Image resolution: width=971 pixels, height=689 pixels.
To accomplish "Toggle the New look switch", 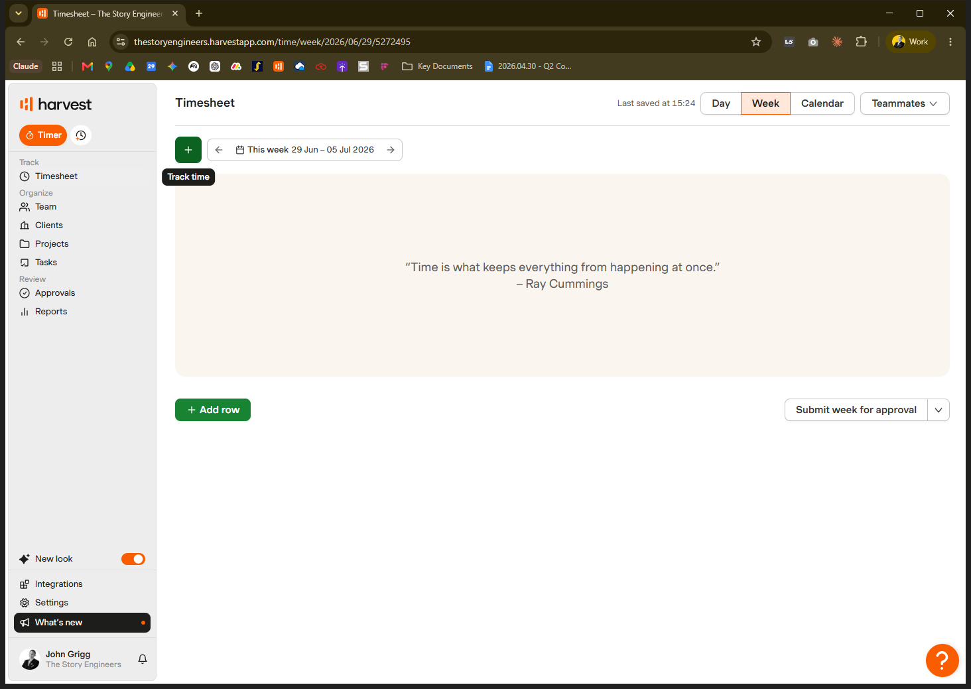I will pyautogui.click(x=133, y=559).
